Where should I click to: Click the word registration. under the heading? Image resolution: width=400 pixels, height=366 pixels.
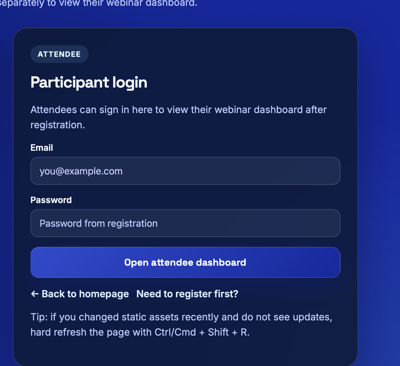58,125
